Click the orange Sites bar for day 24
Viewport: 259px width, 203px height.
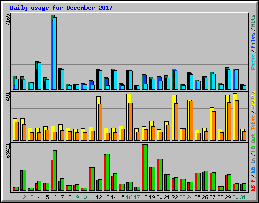191,121
